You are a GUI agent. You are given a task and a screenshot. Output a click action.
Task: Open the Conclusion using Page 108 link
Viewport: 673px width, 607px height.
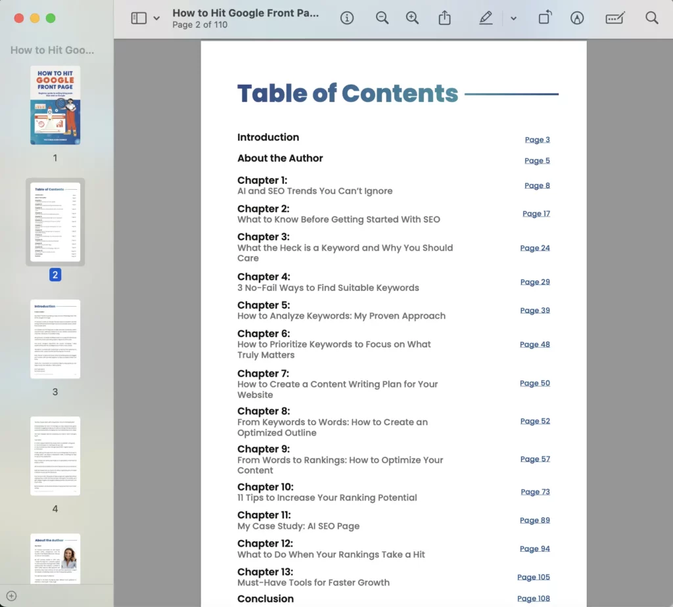point(533,598)
